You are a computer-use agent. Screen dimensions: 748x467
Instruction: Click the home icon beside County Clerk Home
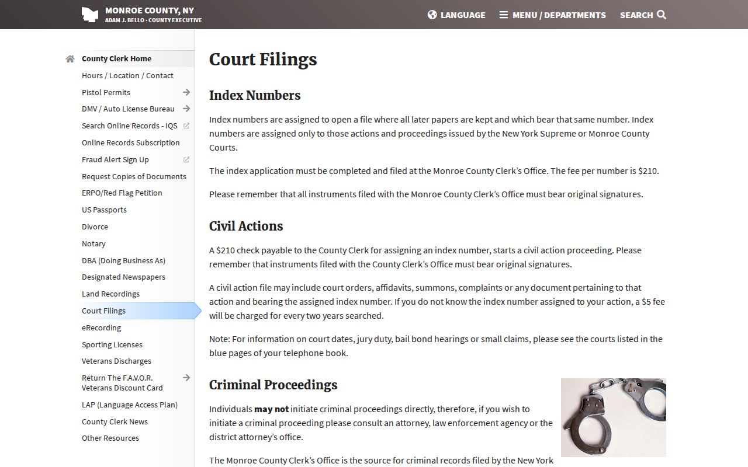click(70, 59)
